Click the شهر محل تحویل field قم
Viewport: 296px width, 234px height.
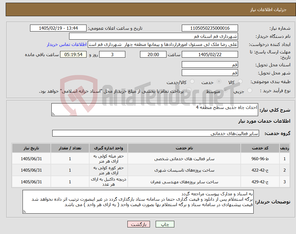click(210, 73)
